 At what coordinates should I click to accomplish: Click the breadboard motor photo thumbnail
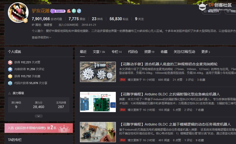(98, 132)
